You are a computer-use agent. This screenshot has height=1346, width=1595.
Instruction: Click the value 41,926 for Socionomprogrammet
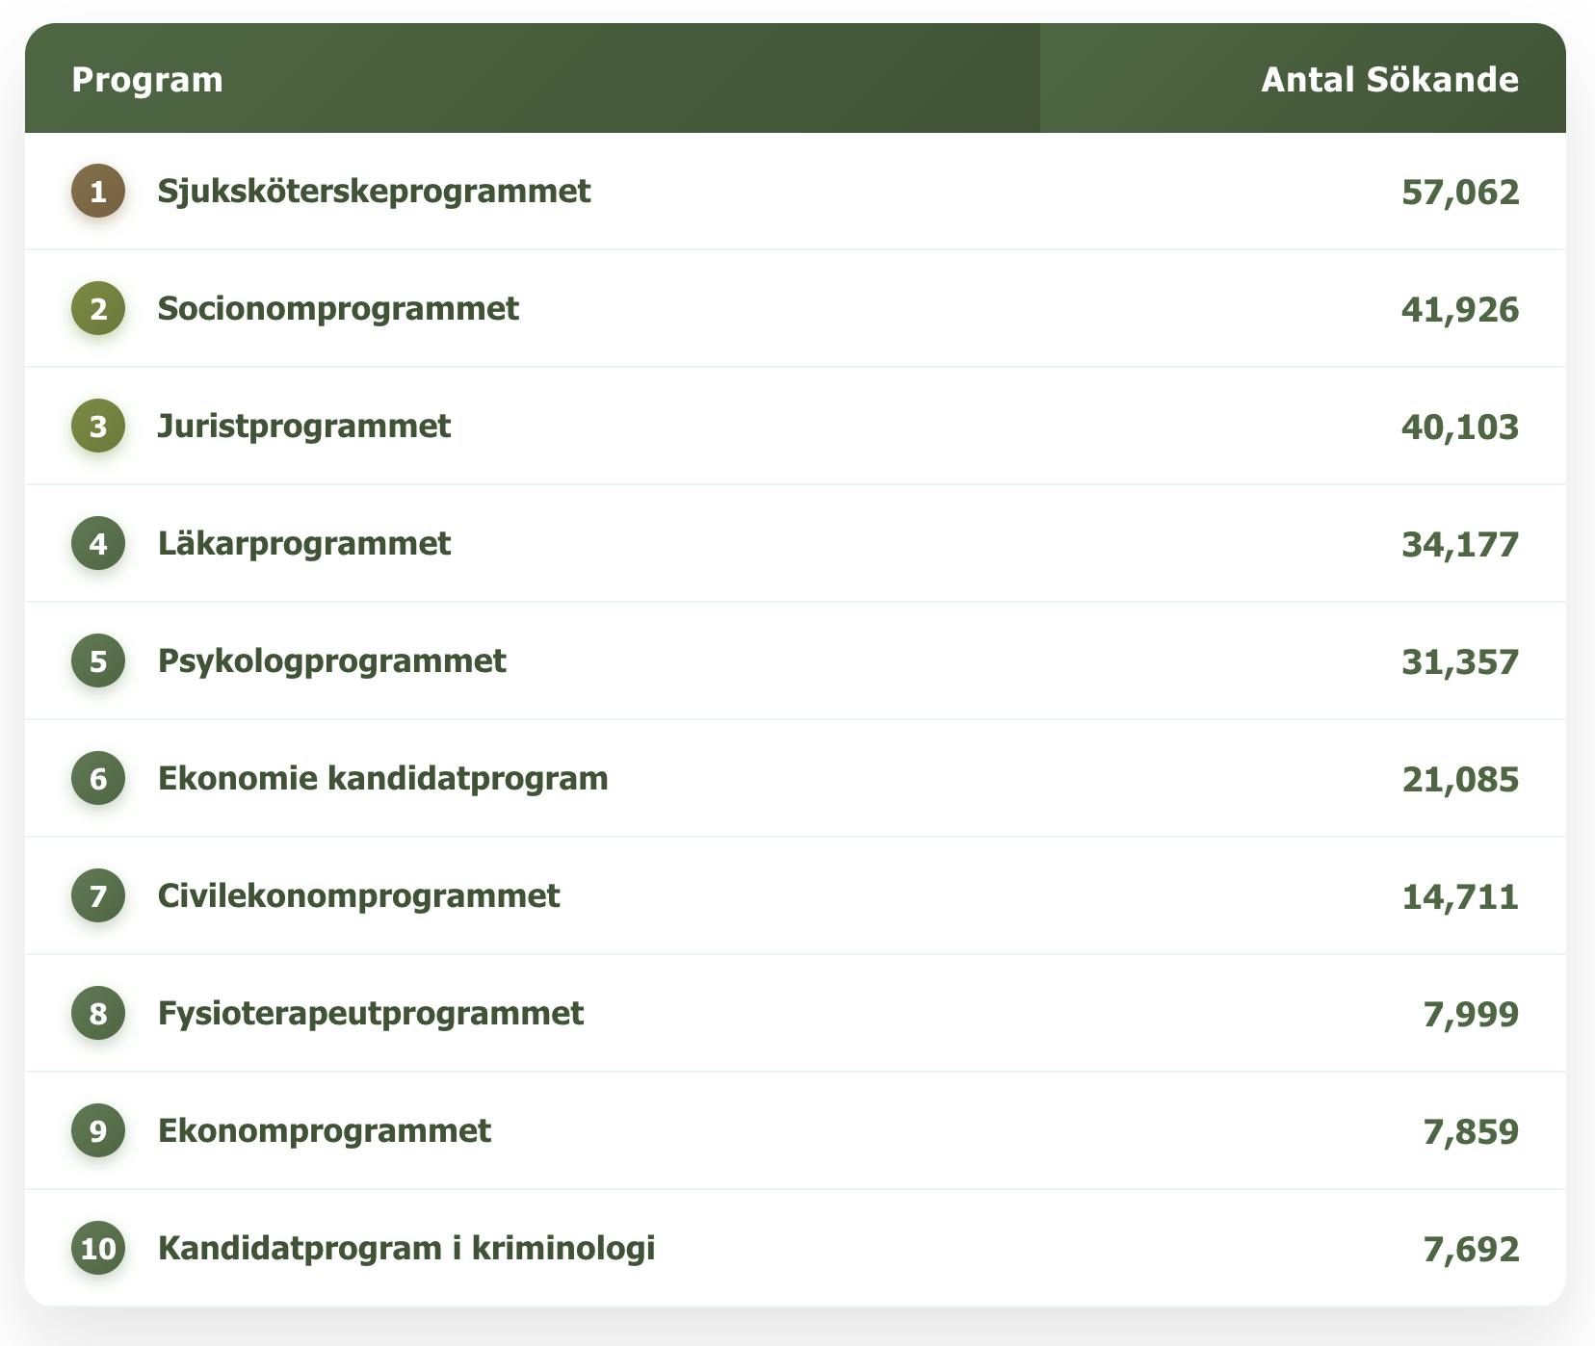pyautogui.click(x=1458, y=308)
